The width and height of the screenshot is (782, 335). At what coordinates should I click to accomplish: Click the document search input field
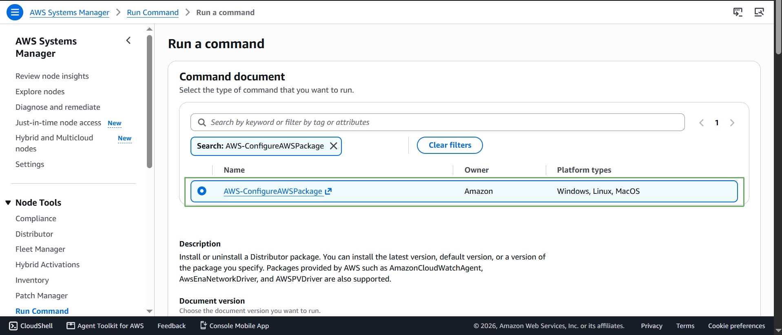(437, 122)
